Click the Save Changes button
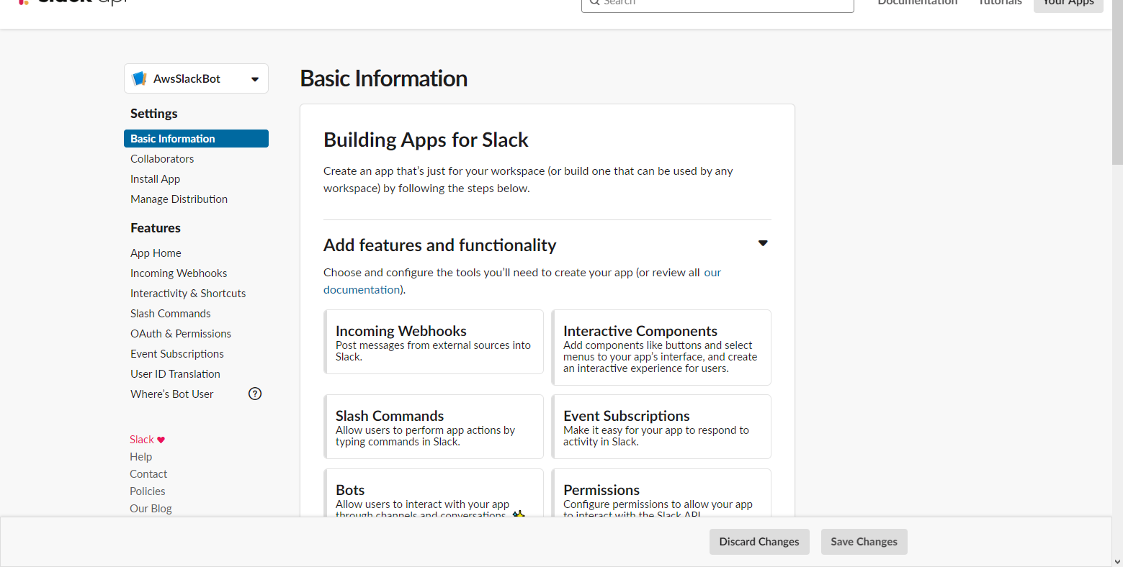This screenshot has width=1123, height=567. [864, 542]
